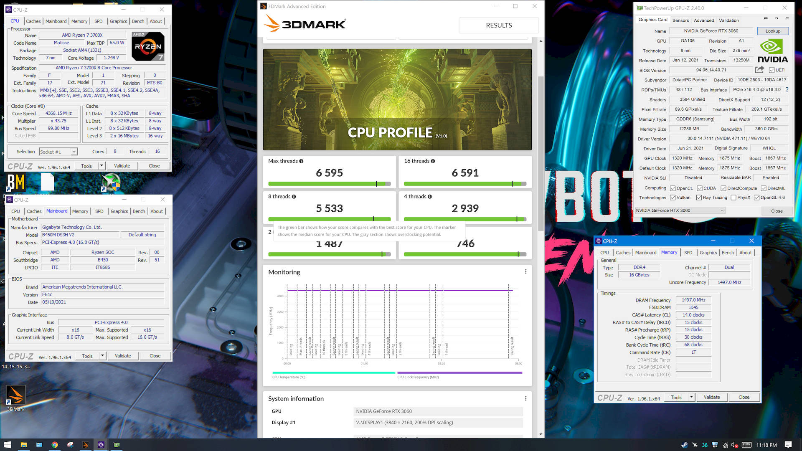Click the 3DMark taskbar icon

(x=86, y=445)
